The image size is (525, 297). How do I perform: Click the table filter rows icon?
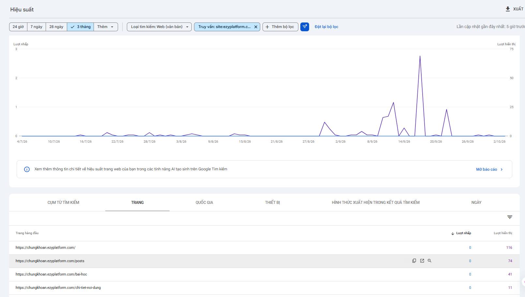click(x=510, y=217)
